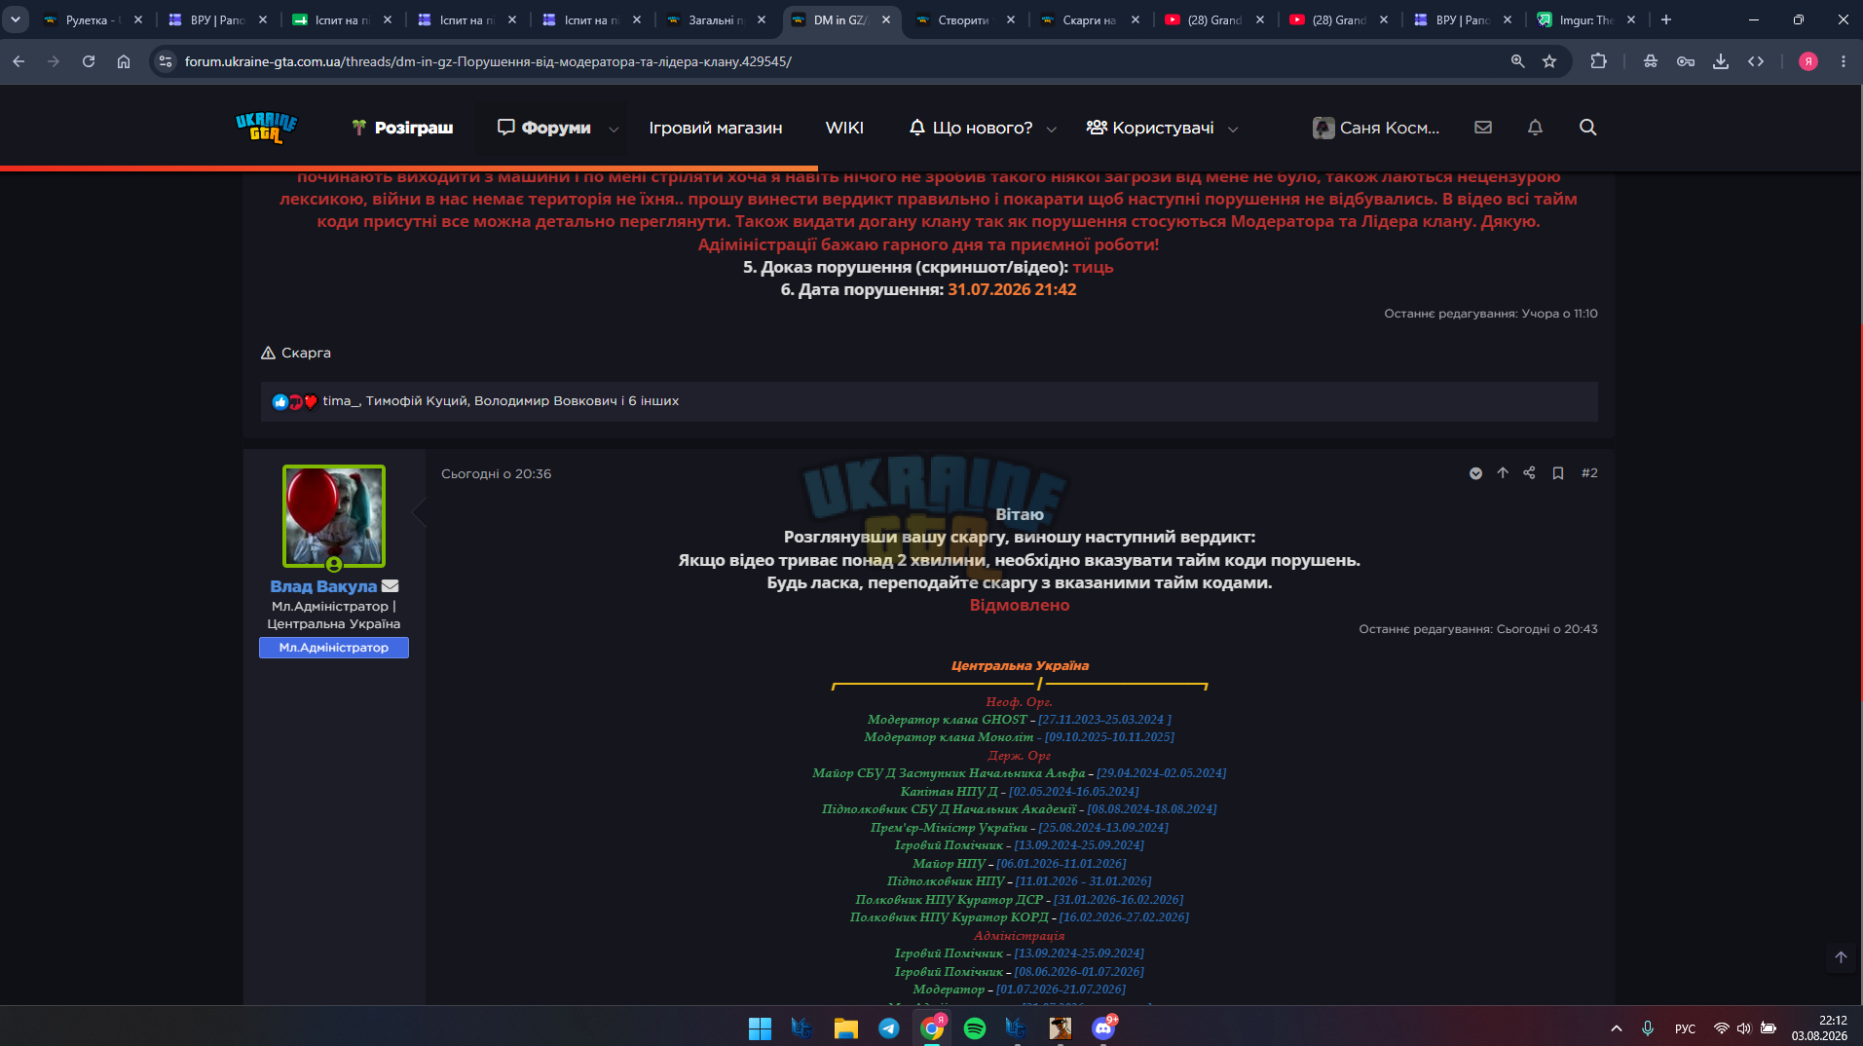Focus the browser address bar
This screenshot has width=1863, height=1046.
tap(838, 61)
